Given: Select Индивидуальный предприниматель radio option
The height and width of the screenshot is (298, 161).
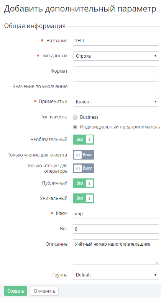Looking at the screenshot, I should pyautogui.click(x=75, y=127).
